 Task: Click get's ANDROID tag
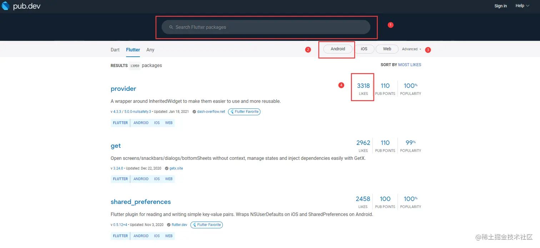pyautogui.click(x=141, y=179)
